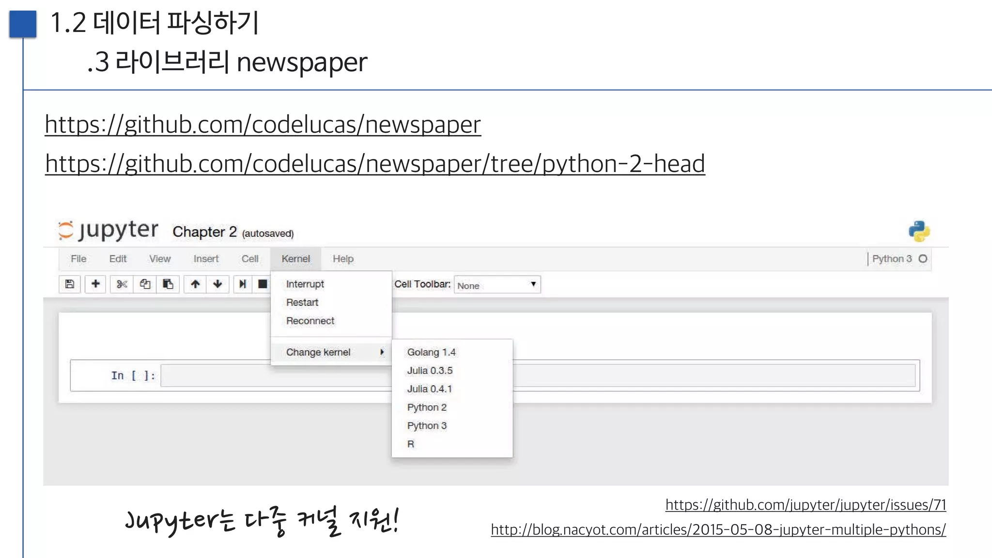Click the Jupyter logo
Image resolution: width=992 pixels, height=558 pixels.
click(x=108, y=230)
